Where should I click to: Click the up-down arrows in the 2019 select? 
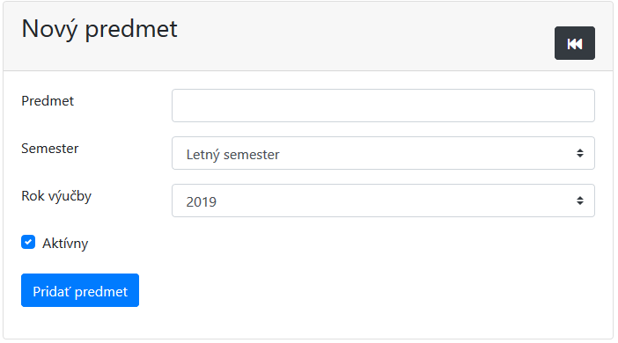click(580, 201)
